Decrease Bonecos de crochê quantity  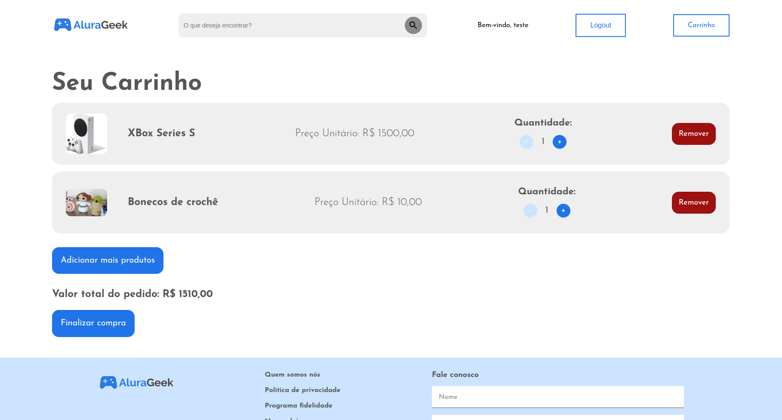(x=530, y=211)
